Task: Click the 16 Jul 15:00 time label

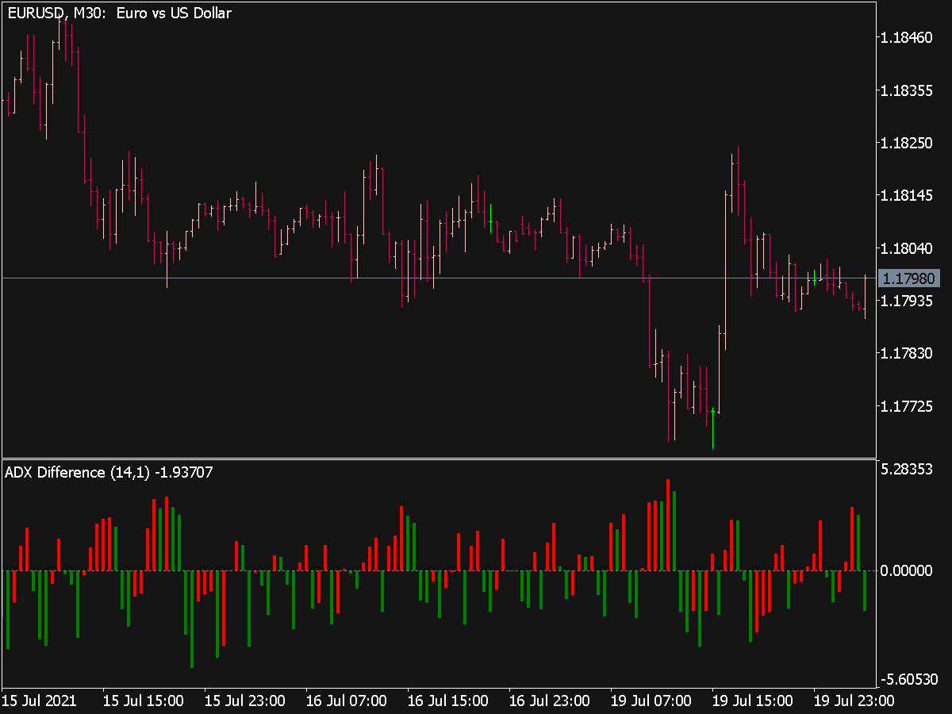Action: coord(447,701)
